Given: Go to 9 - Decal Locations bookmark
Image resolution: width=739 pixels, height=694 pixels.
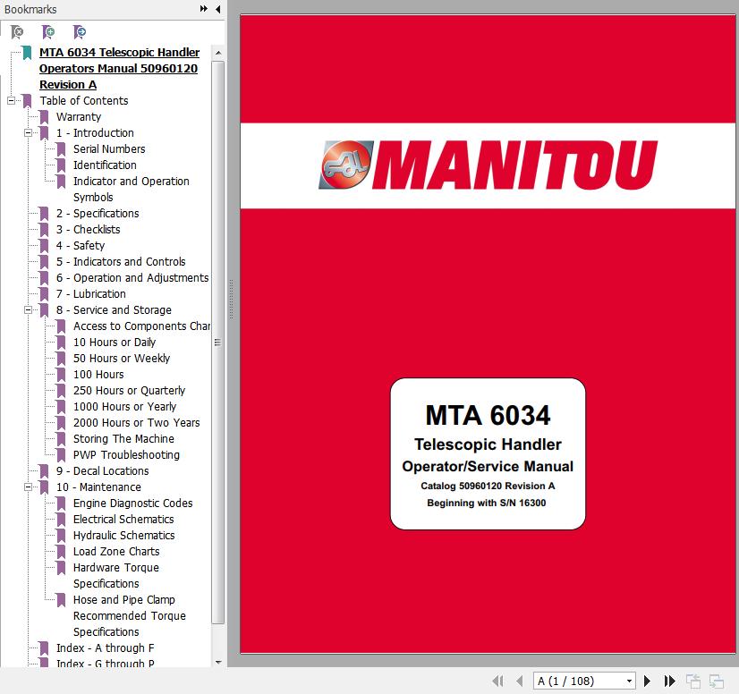Looking at the screenshot, I should pos(102,471).
